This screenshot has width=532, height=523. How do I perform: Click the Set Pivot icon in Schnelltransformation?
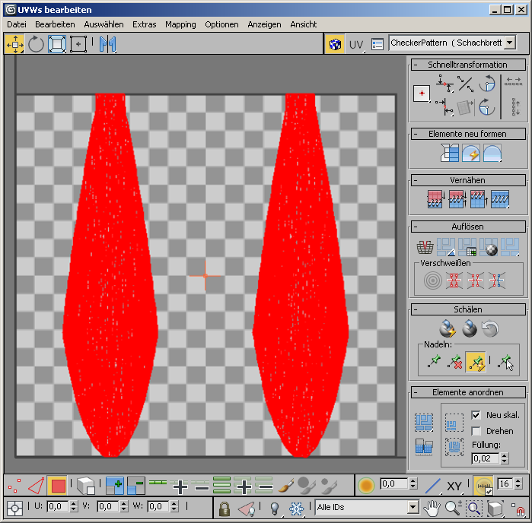tap(422, 94)
